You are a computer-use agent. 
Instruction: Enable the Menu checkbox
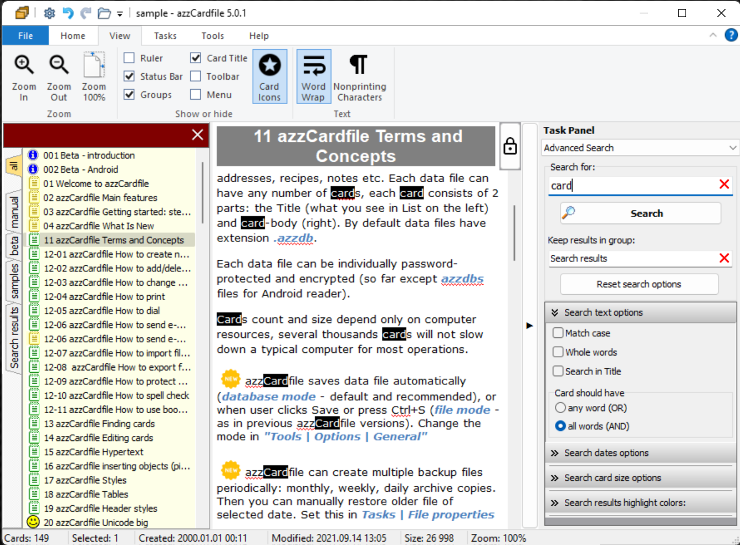(196, 95)
